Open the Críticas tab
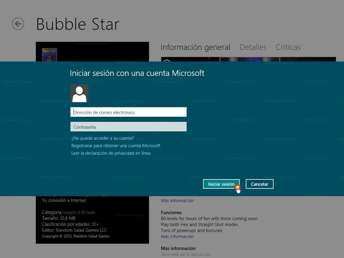344x258 pixels. pos(288,47)
